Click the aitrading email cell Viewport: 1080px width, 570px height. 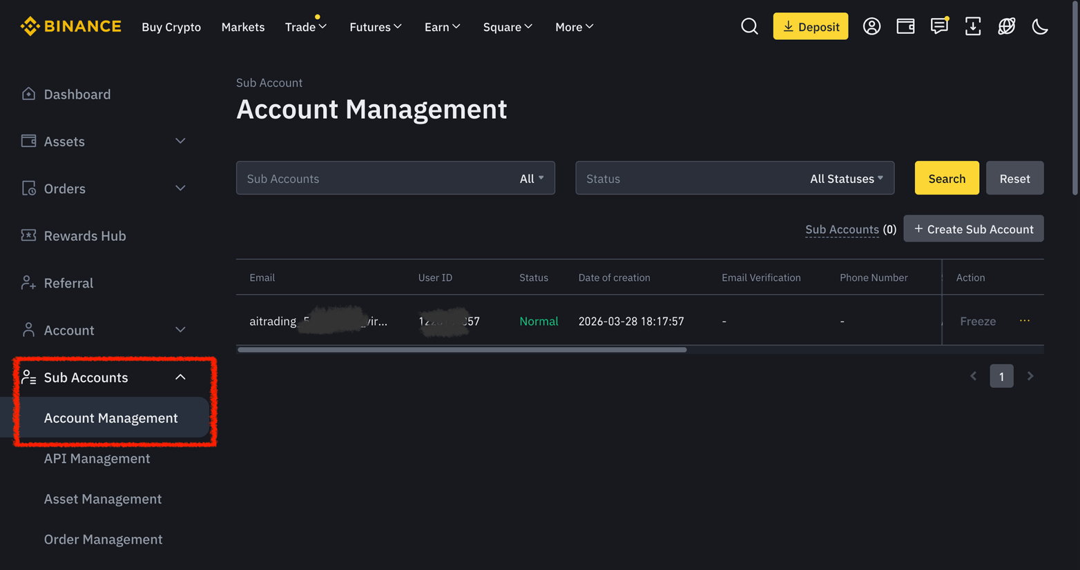click(318, 321)
